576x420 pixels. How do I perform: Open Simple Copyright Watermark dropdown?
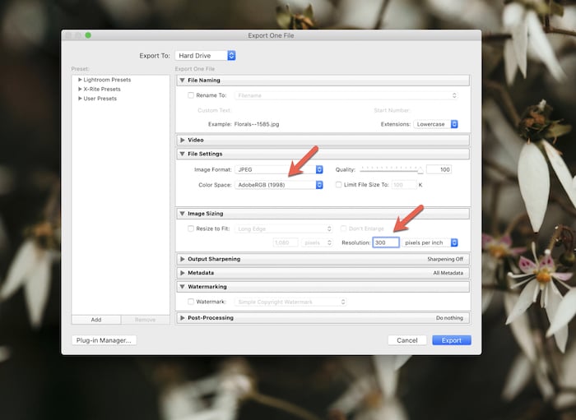tap(290, 302)
